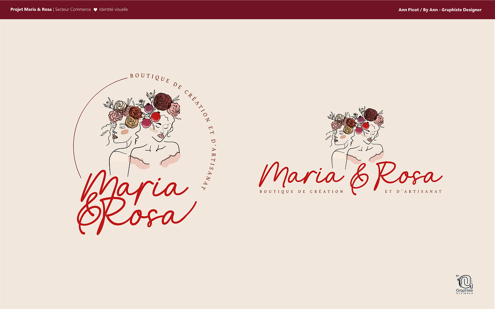The image size is (495, 309).
Task: Click the straight 'Et d'artisanat' tagline
Action: click(413, 192)
